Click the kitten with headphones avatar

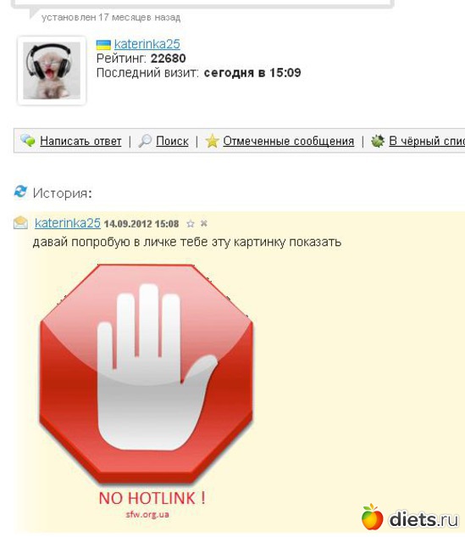pos(52,70)
